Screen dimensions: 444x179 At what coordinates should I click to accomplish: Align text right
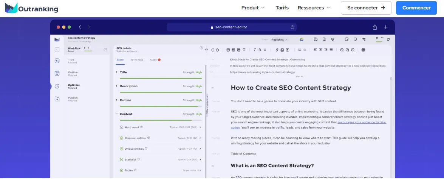pos(326,50)
